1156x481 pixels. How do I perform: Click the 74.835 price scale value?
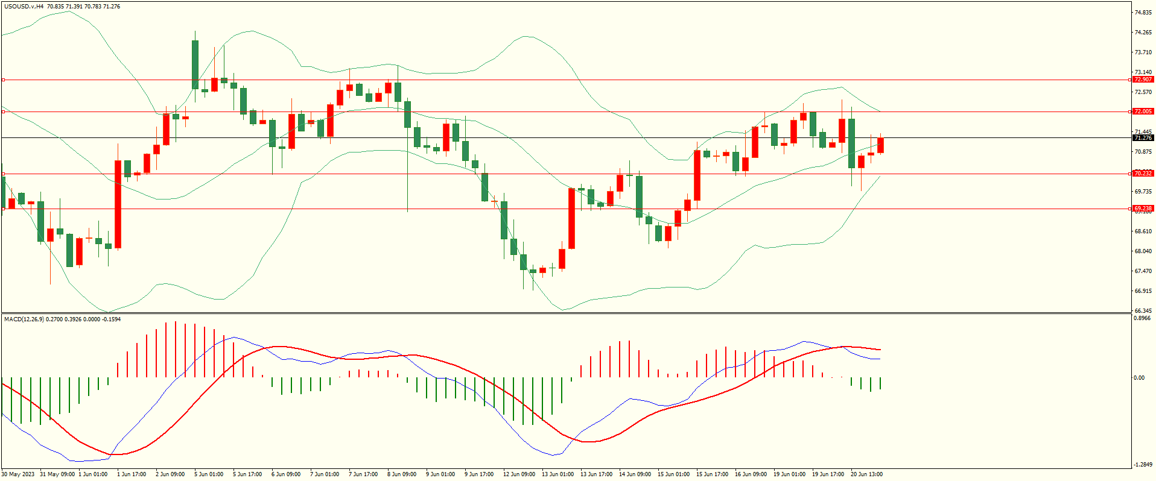tap(1143, 13)
